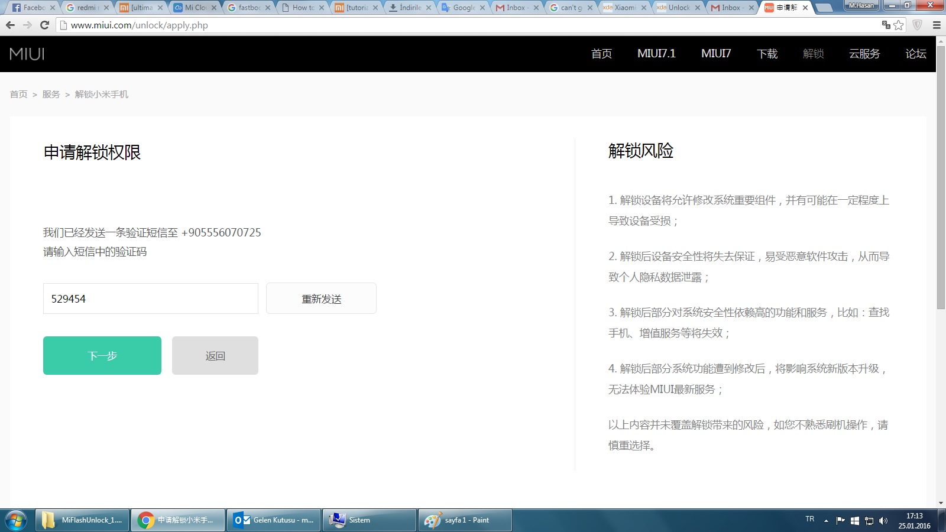
Task: Click the 申请解锁权限 heading
Action: tap(92, 153)
